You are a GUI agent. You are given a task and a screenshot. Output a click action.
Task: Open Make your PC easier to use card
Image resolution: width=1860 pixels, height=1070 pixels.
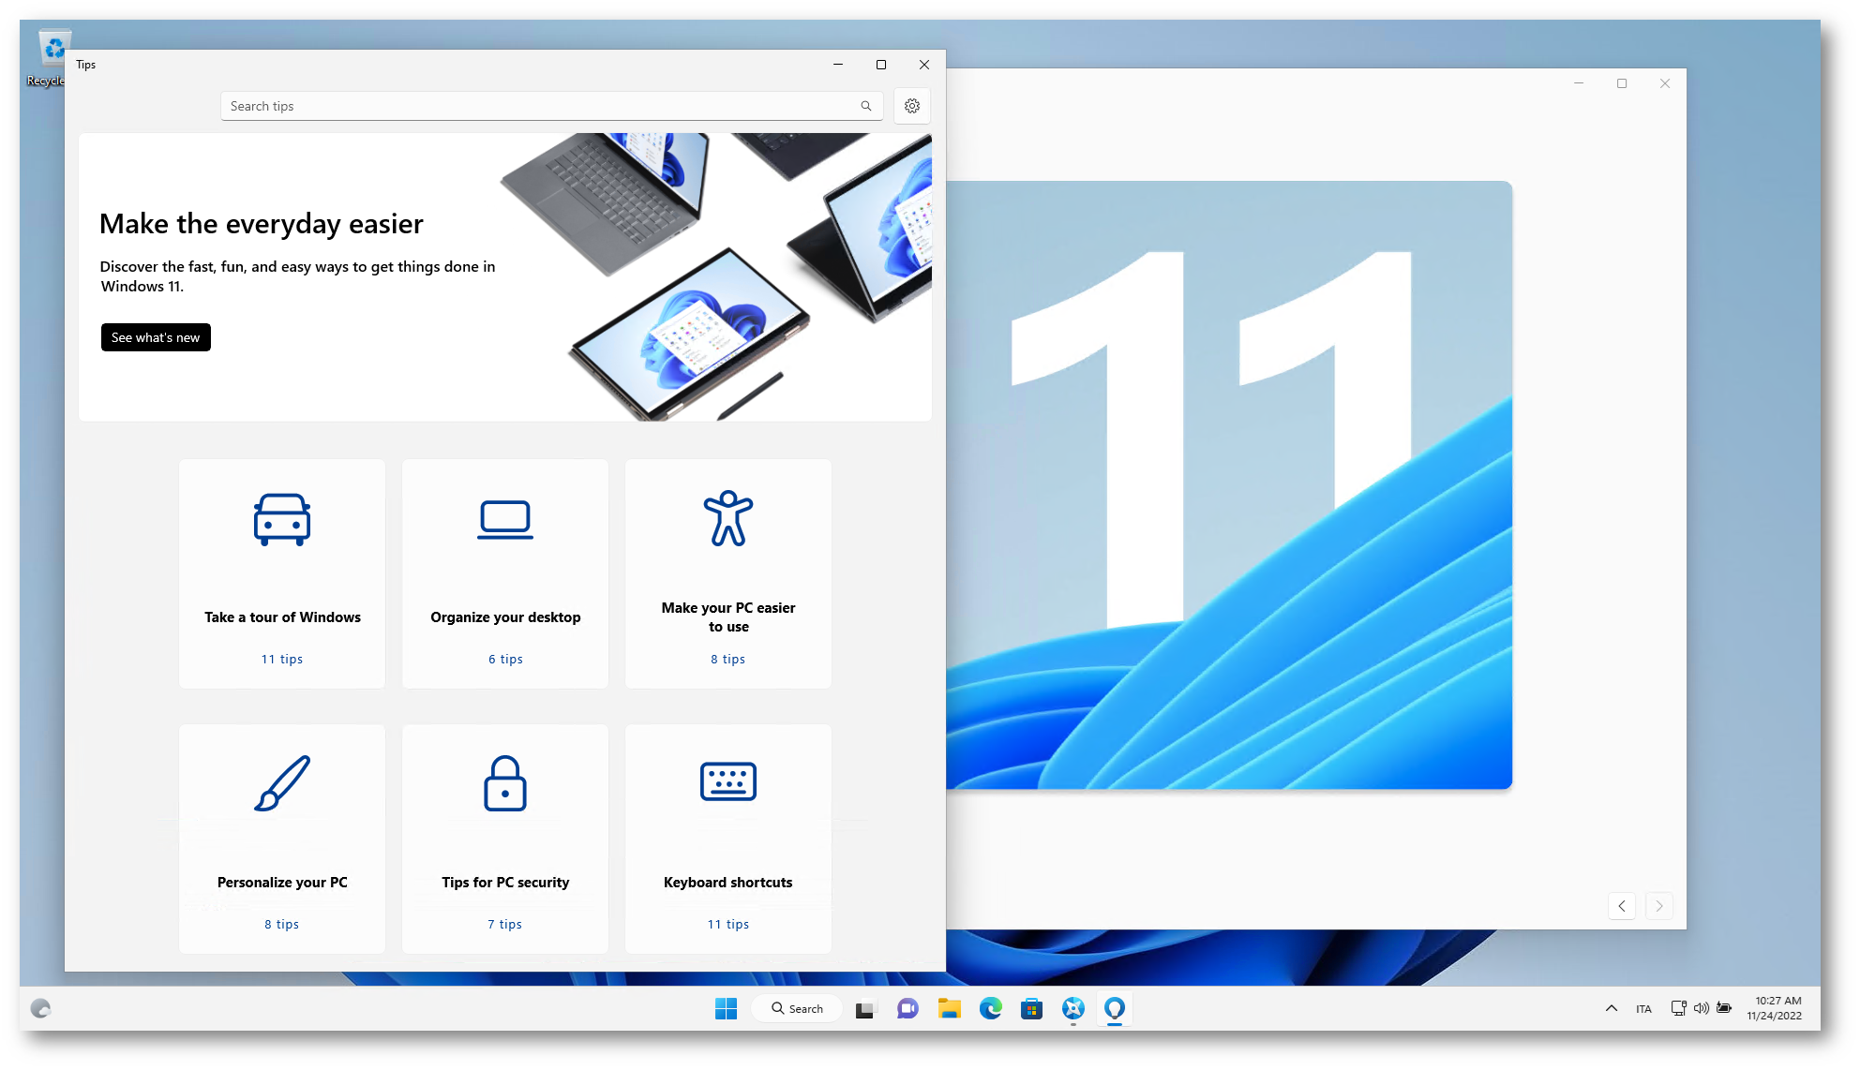click(728, 573)
